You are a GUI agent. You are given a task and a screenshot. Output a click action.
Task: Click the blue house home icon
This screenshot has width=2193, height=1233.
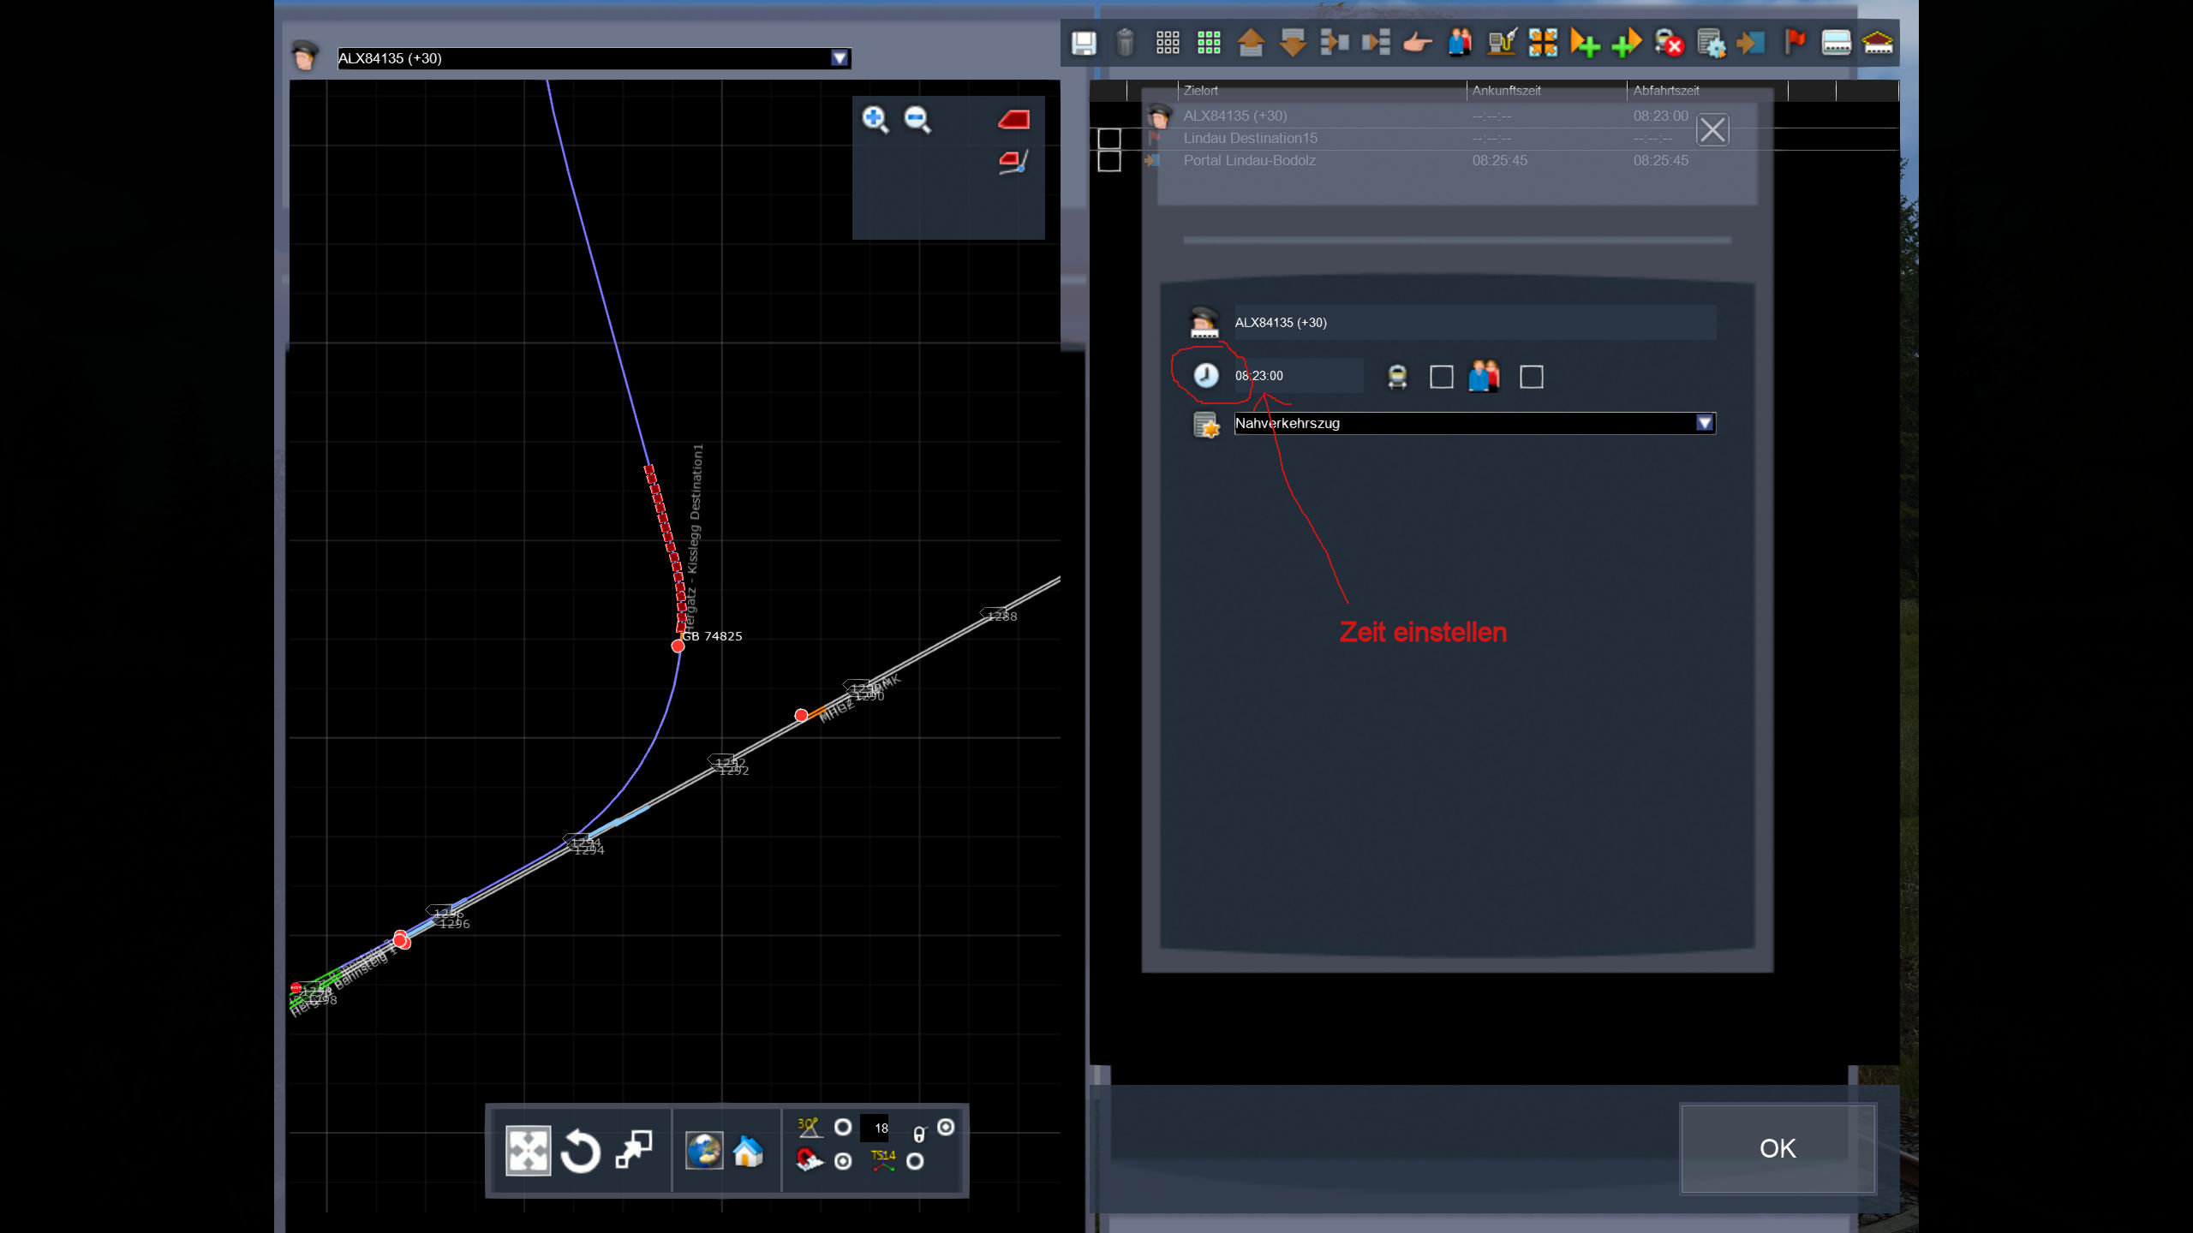coord(748,1151)
